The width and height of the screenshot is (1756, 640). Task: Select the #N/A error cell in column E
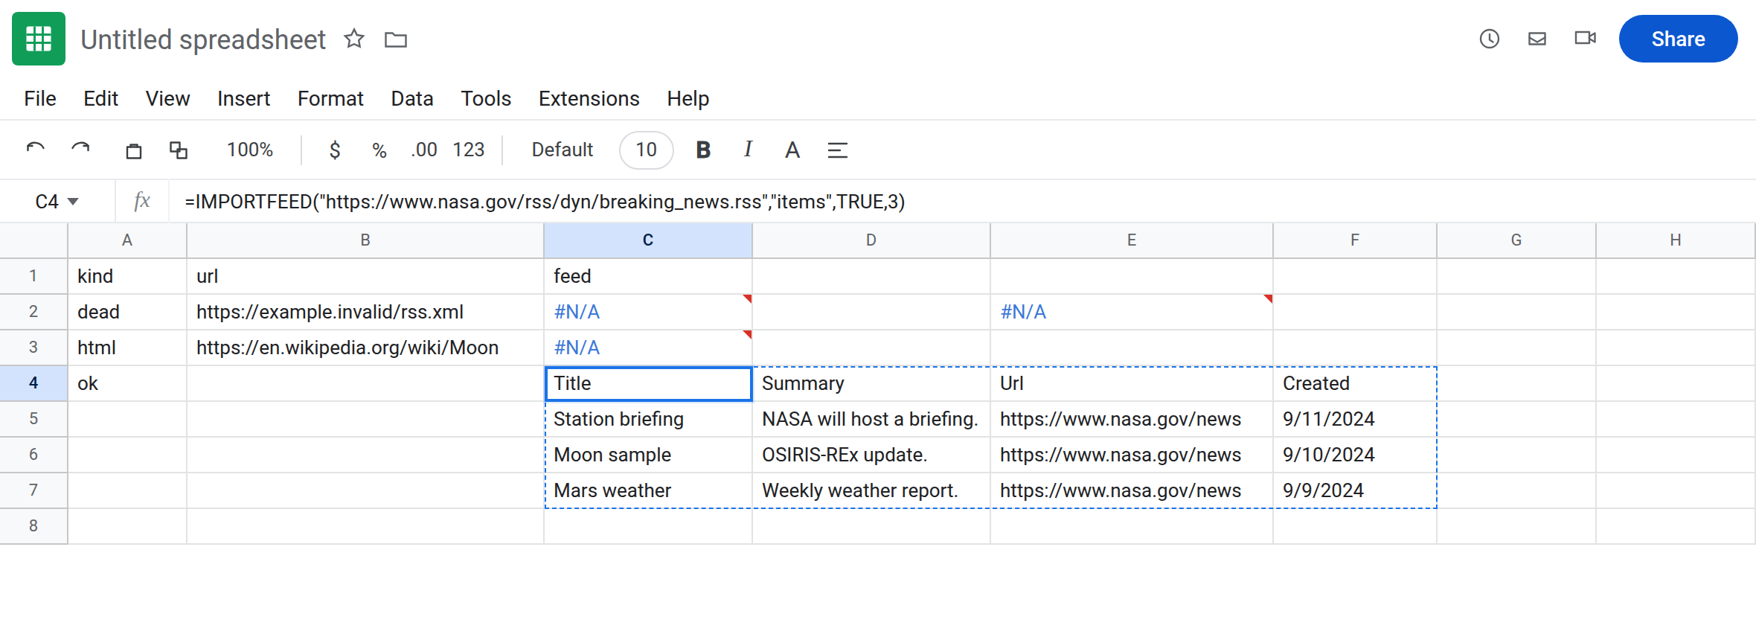point(1132,312)
